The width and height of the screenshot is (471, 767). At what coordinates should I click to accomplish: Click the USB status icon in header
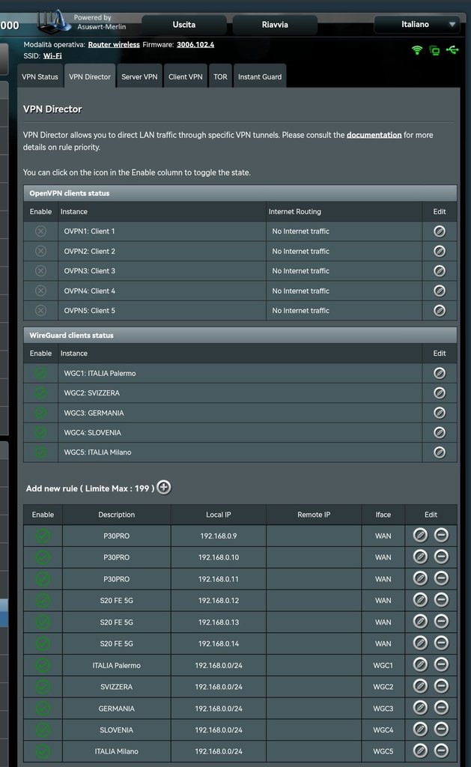coord(452,50)
